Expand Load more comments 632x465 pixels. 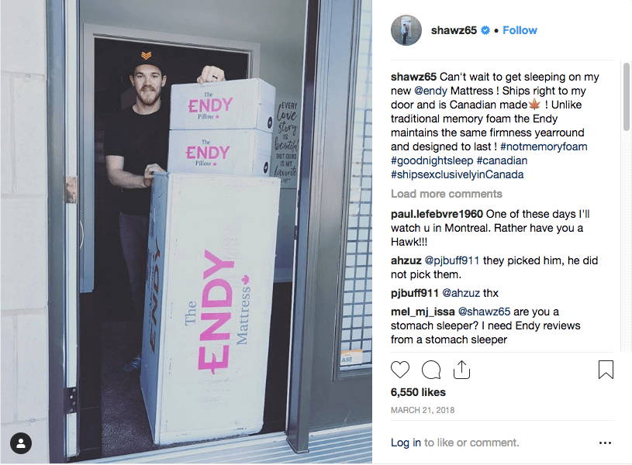pyautogui.click(x=446, y=194)
